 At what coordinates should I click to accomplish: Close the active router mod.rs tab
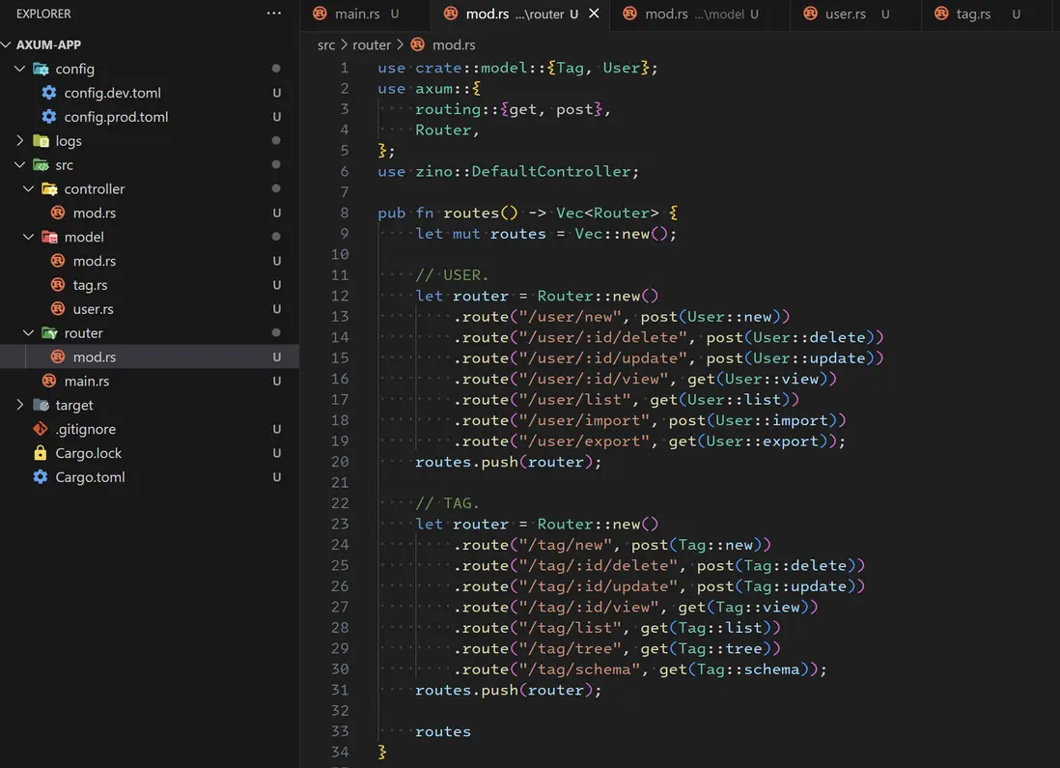[594, 14]
